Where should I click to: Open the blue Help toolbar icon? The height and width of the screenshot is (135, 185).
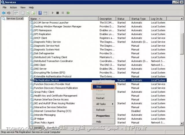40,13
